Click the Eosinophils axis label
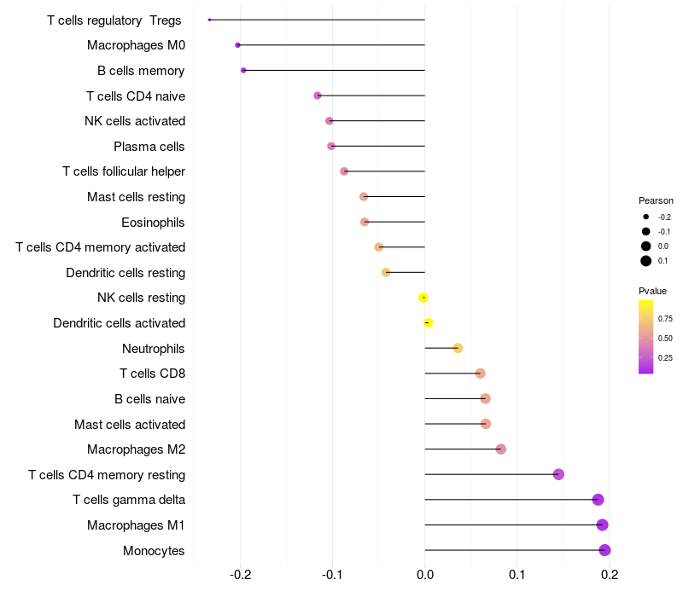Viewport: 683px width, 597px height. coord(153,223)
